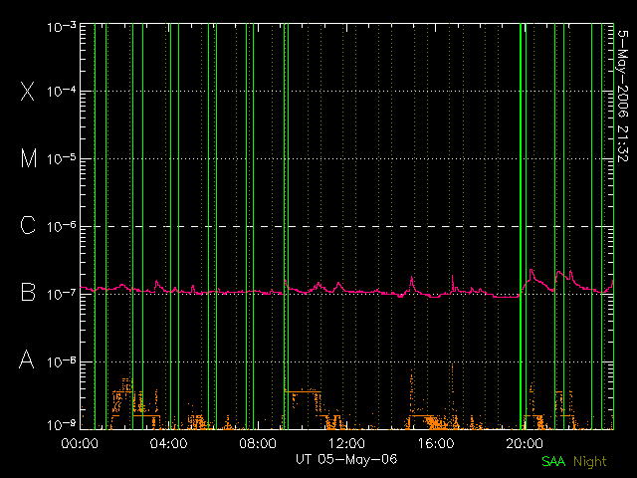Click the 08:00 time axis label
The height and width of the screenshot is (478, 637).
pos(258,443)
